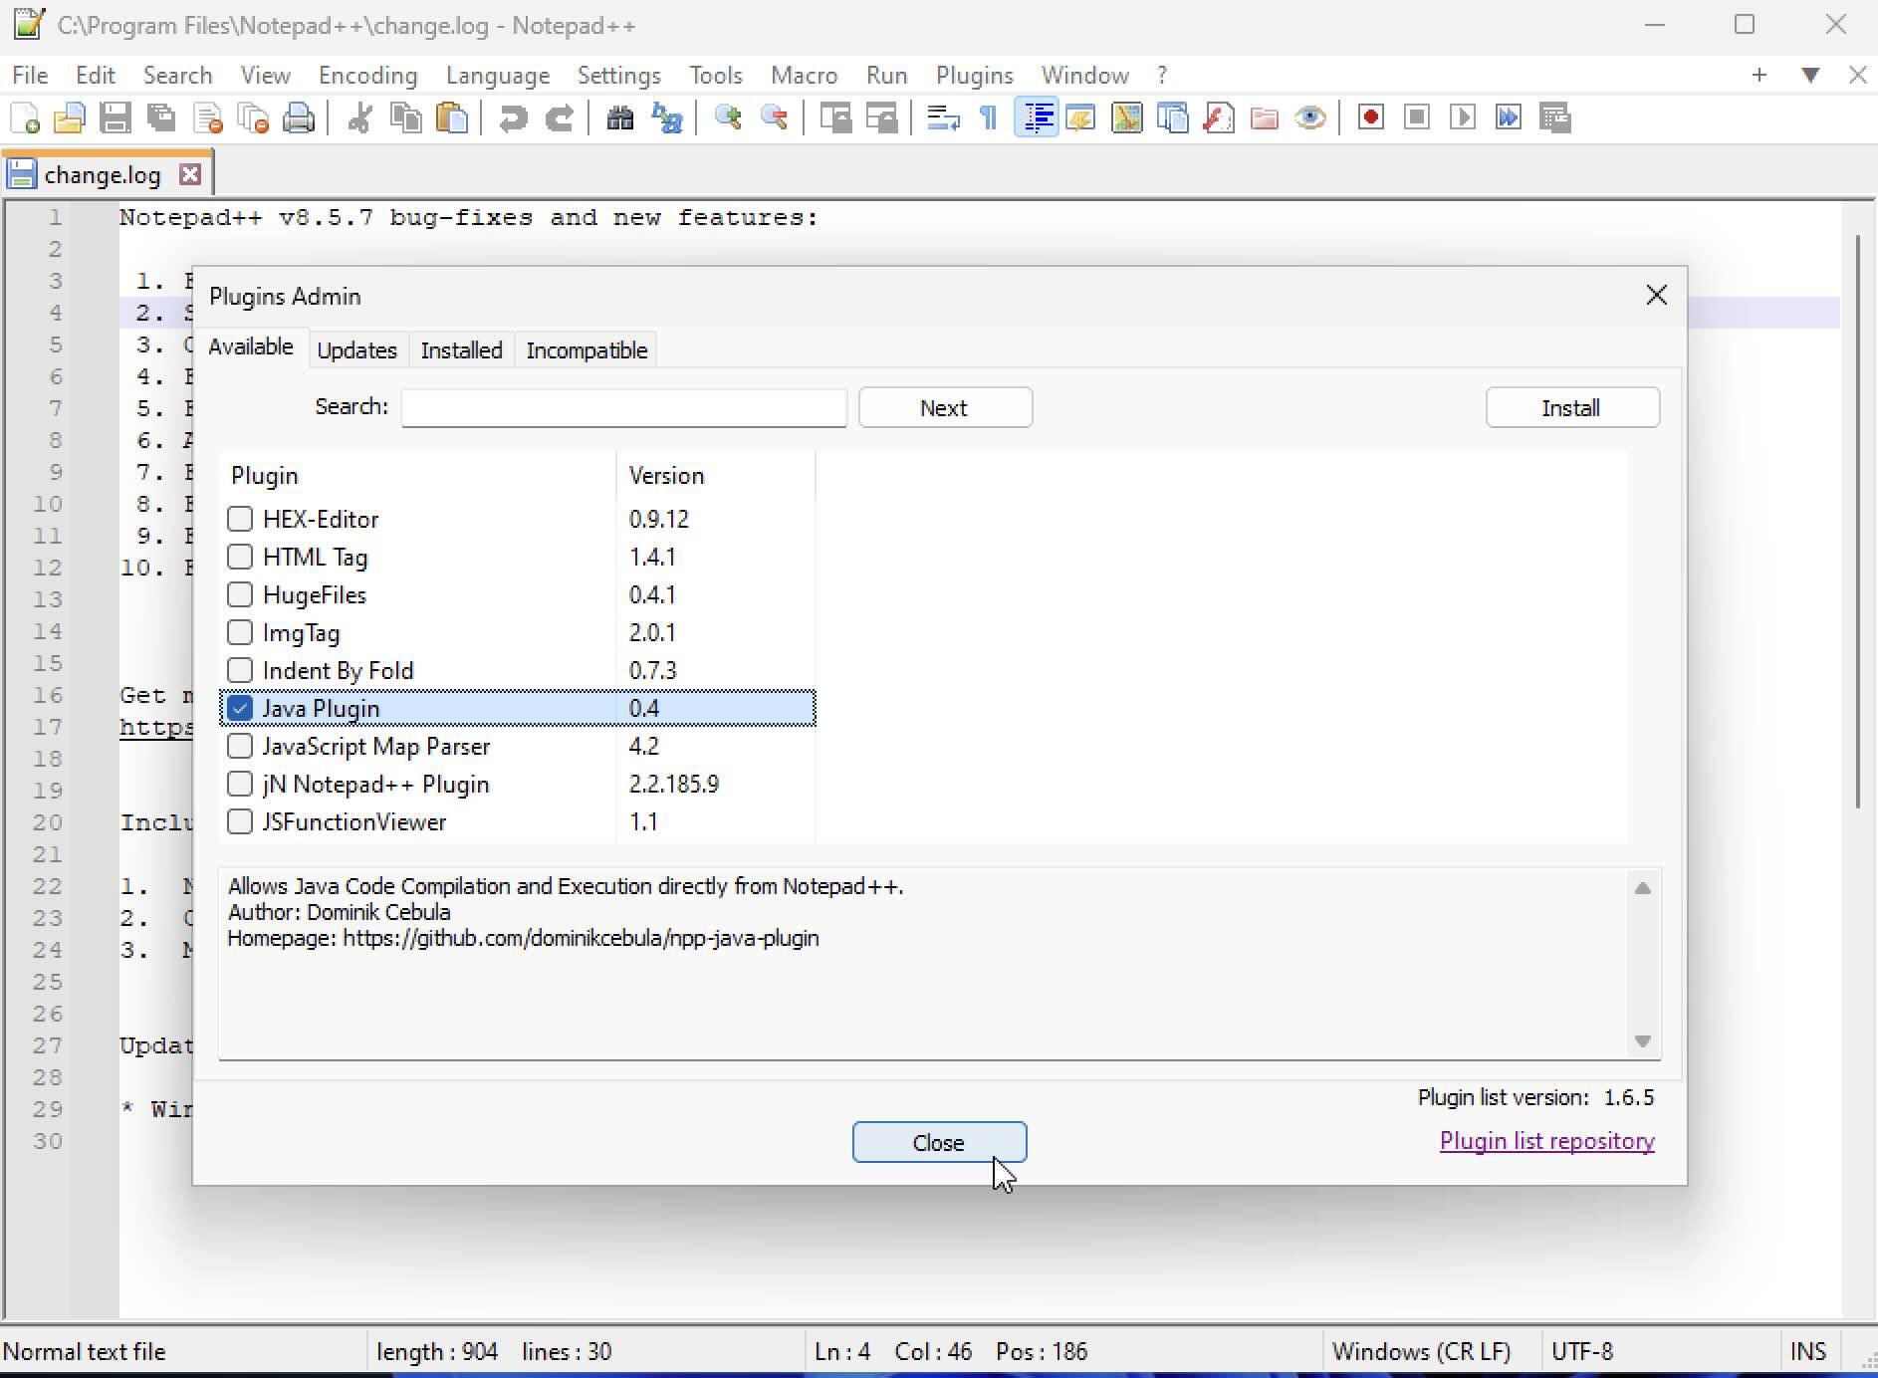Expand the Notepad++ title bar dropdown arrow
1878x1378 pixels.
[1810, 75]
